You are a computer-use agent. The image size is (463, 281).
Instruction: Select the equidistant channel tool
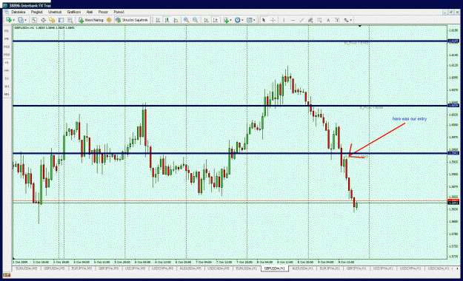[x=310, y=20]
